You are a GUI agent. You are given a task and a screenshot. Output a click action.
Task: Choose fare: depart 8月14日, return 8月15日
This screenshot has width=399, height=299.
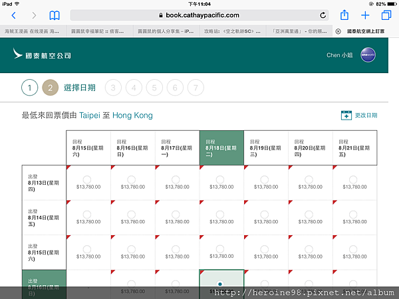point(87,215)
